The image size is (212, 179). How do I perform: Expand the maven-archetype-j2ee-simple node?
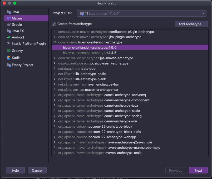pos(55,142)
